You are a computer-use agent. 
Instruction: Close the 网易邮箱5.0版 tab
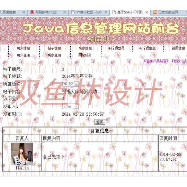64,12
